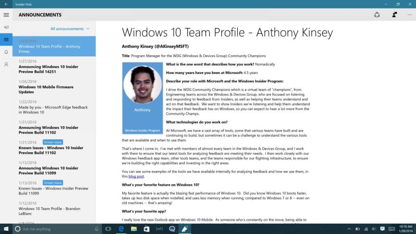416x234 pixels.
Task: Click the 1/22/2016 date in the list
Action: (27, 102)
